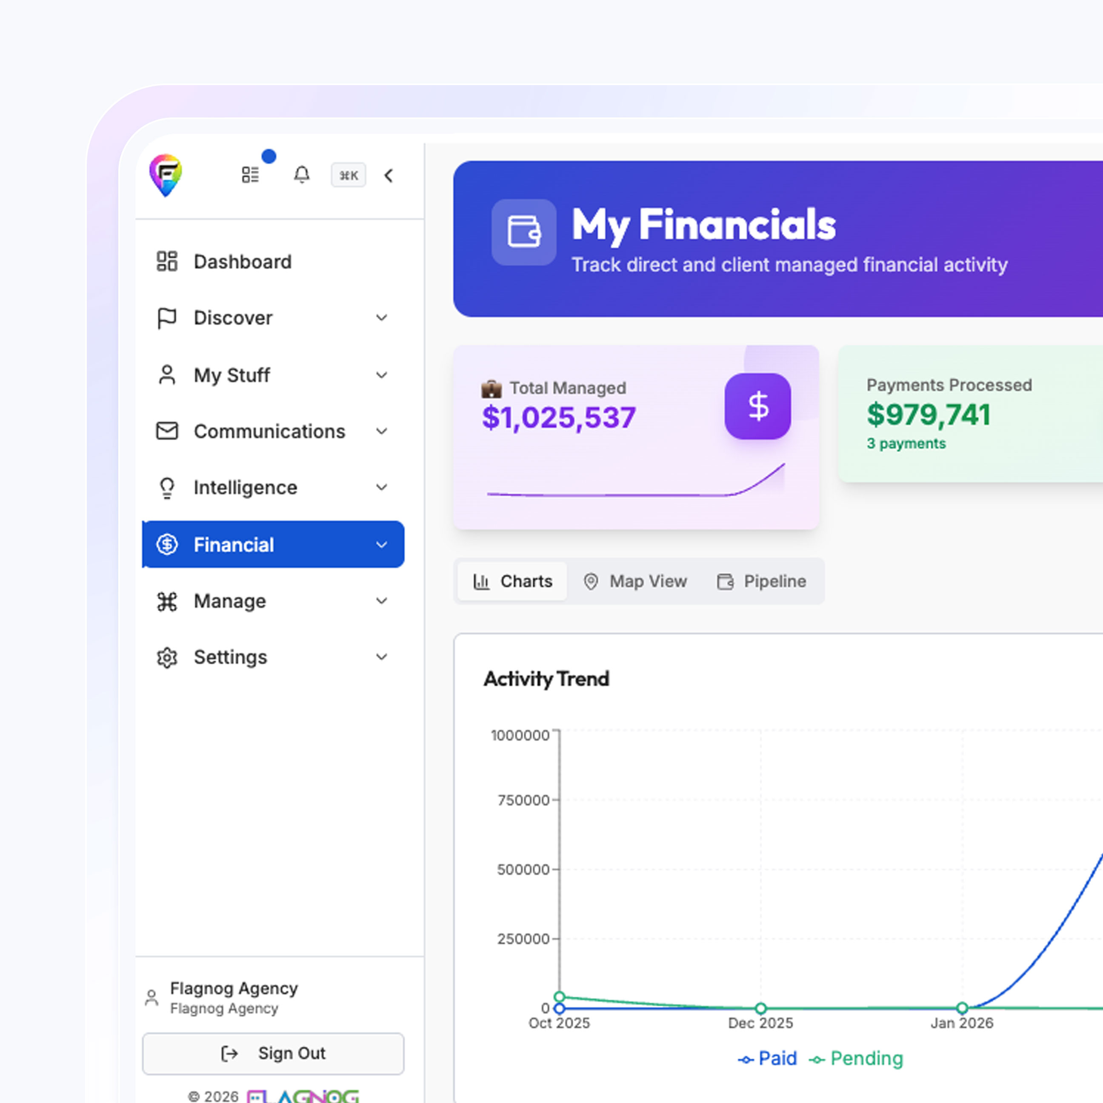Collapse the Financial section chevron
1103x1103 pixels.
click(x=381, y=545)
